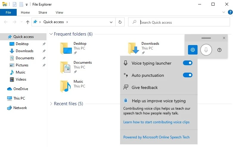The width and height of the screenshot is (233, 147).
Task: Click the Back navigation arrow
Action: click(x=6, y=22)
